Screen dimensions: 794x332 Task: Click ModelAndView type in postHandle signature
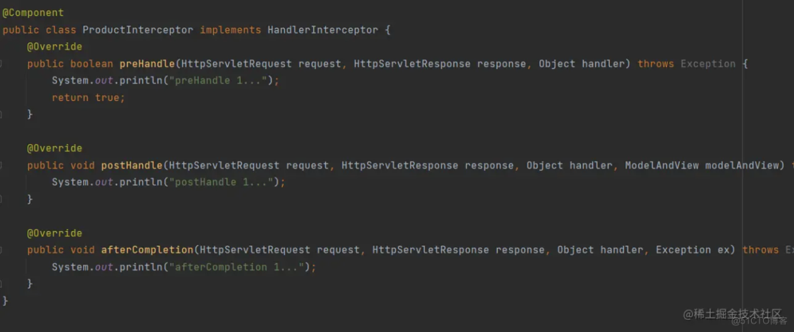[x=661, y=165]
